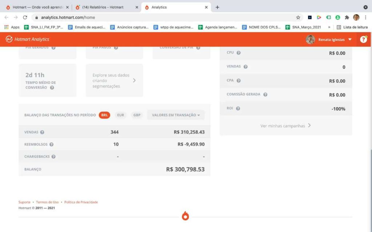
Task: Show help tooltip for CPU metric
Action: (x=239, y=53)
